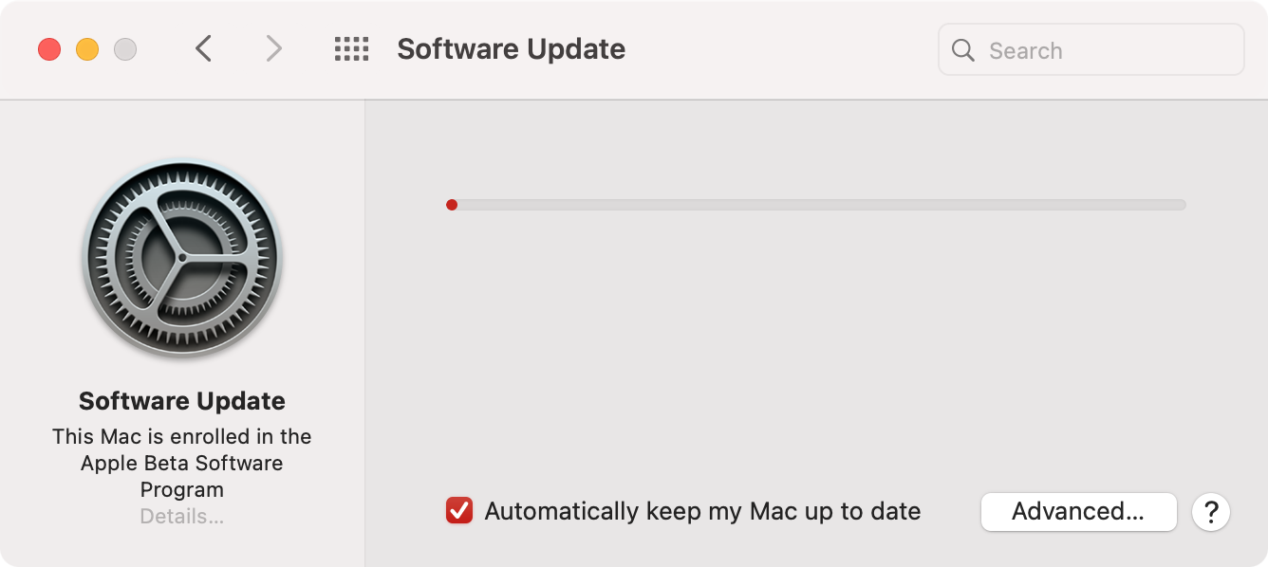Click the Software Update window title

(511, 49)
